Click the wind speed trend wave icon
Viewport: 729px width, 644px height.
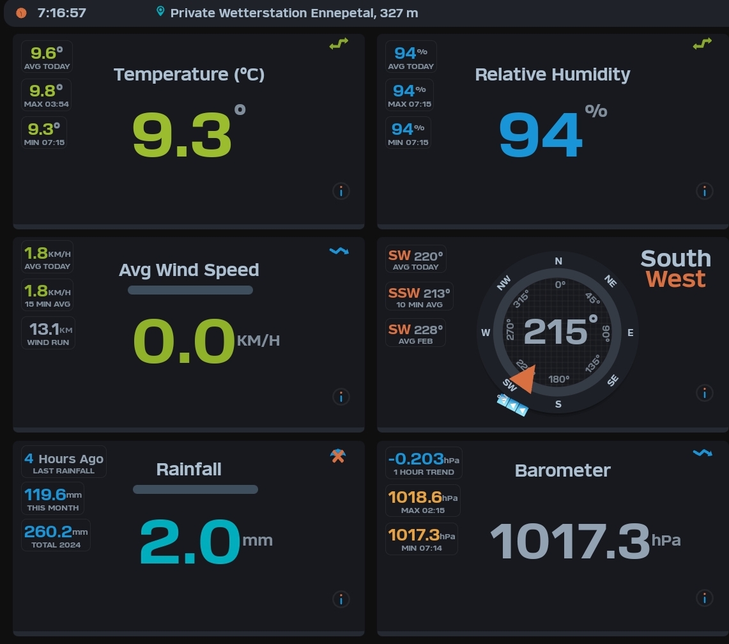pyautogui.click(x=339, y=251)
